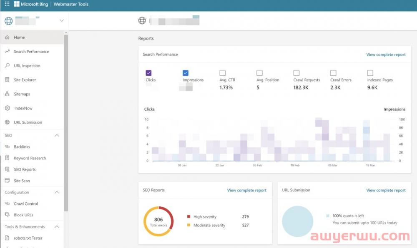View complete Search Performance report
Image resolution: width=417 pixels, height=248 pixels.
[386, 55]
